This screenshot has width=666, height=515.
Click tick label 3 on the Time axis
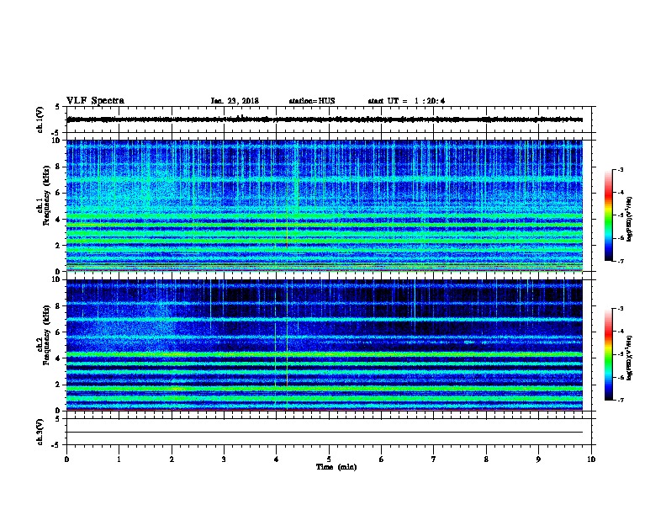(x=224, y=459)
